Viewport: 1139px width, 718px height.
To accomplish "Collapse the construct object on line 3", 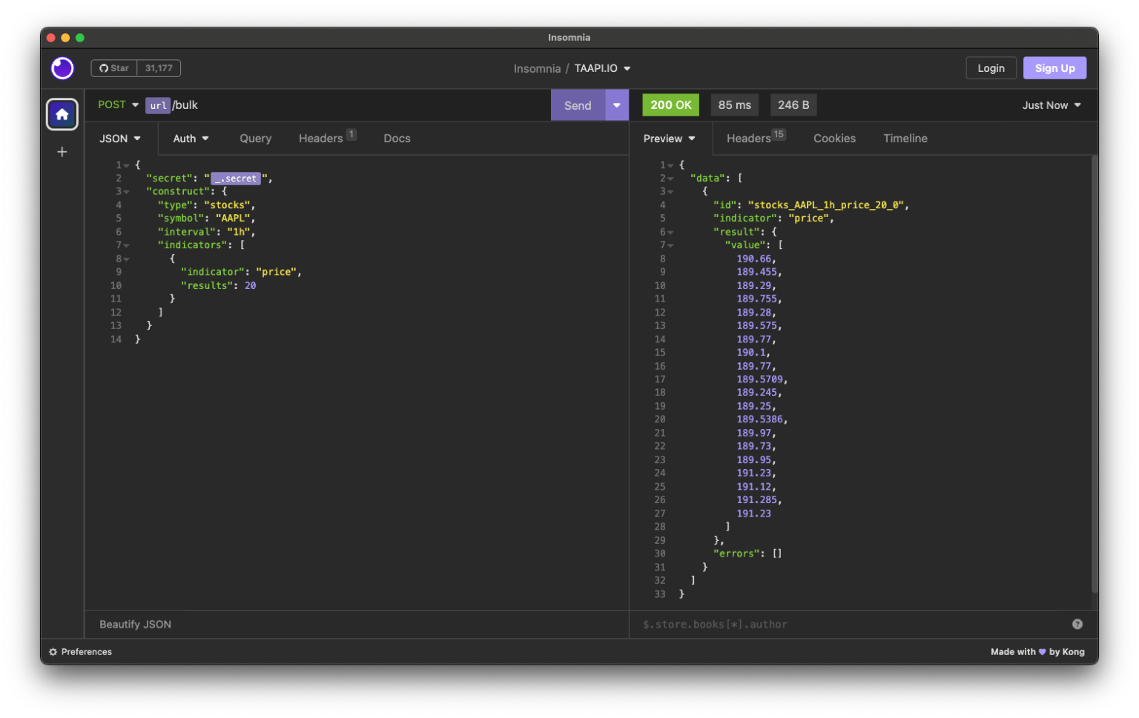I will (x=126, y=191).
